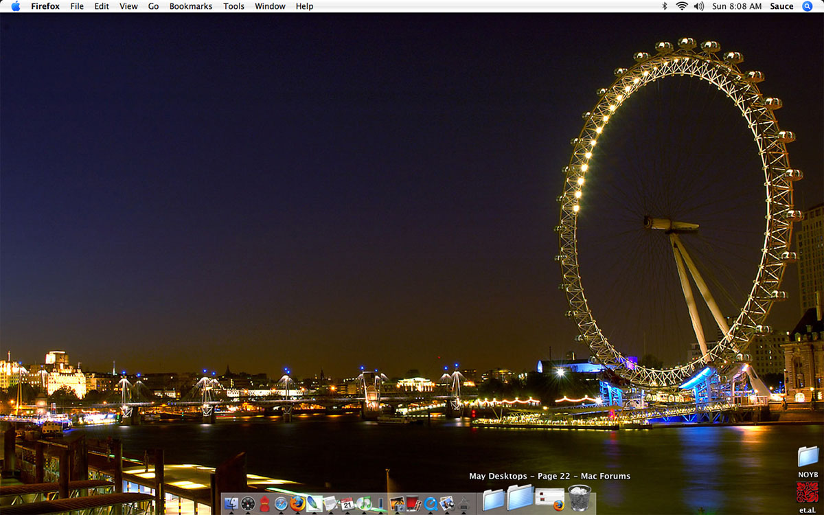Click the Spotlight search icon
824x515 pixels.
pyautogui.click(x=808, y=6)
